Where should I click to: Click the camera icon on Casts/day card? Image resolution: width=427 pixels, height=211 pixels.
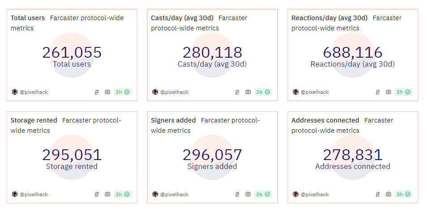tap(248, 92)
